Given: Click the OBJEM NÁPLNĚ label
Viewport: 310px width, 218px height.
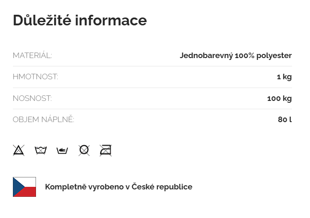Looking at the screenshot, I should [43, 120].
